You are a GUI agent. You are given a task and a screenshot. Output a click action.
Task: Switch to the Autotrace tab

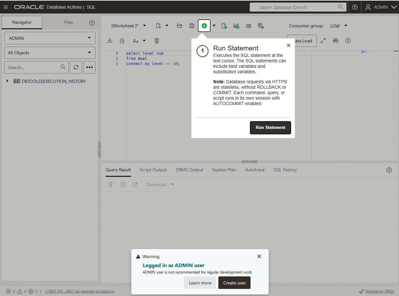[255, 170]
